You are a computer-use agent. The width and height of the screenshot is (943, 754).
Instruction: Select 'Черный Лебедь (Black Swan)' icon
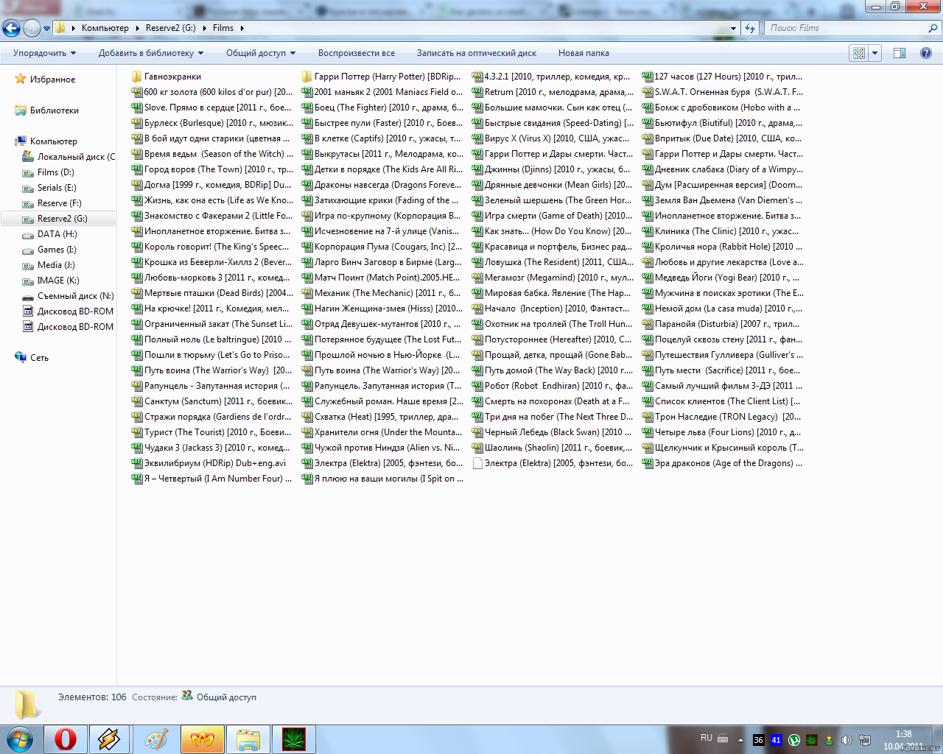point(477,432)
